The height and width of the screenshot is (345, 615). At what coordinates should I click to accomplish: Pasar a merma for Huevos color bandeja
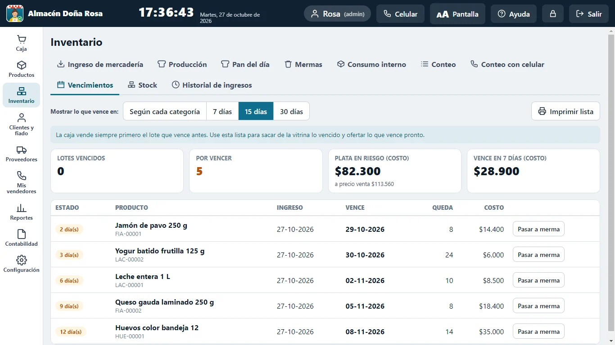pos(538,332)
